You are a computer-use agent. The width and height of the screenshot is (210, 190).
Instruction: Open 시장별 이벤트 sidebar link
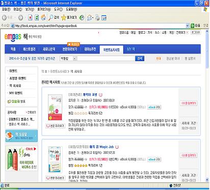click(17, 78)
